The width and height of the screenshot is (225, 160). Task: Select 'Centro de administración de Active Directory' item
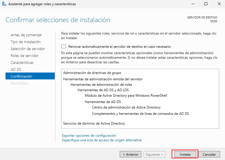click(126, 107)
